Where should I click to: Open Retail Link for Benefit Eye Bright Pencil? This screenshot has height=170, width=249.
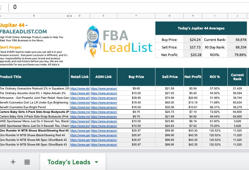pyautogui.click(x=80, y=107)
